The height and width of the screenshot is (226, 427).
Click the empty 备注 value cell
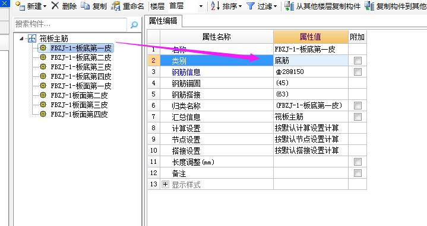coord(311,173)
